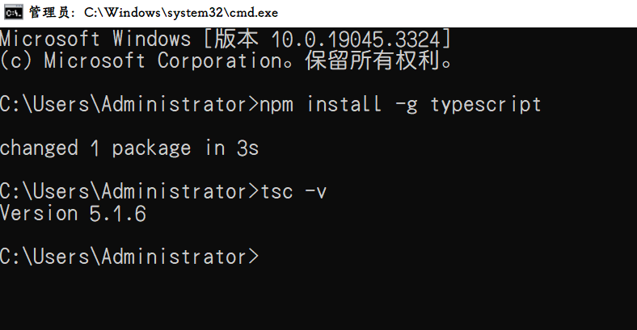The width and height of the screenshot is (637, 330).
Task: Click the Microsoft Windows version line
Action: [x=226, y=40]
